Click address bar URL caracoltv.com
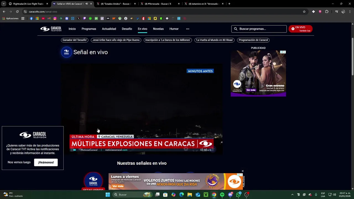This screenshot has width=354, height=199. pyautogui.click(x=43, y=12)
